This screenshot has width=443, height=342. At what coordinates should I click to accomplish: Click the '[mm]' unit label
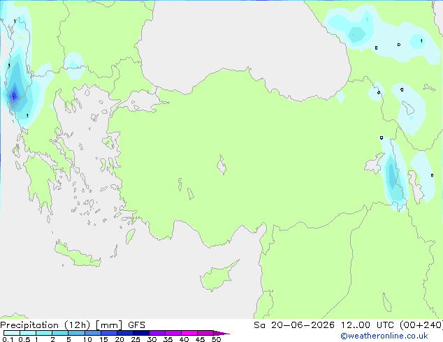(x=109, y=325)
